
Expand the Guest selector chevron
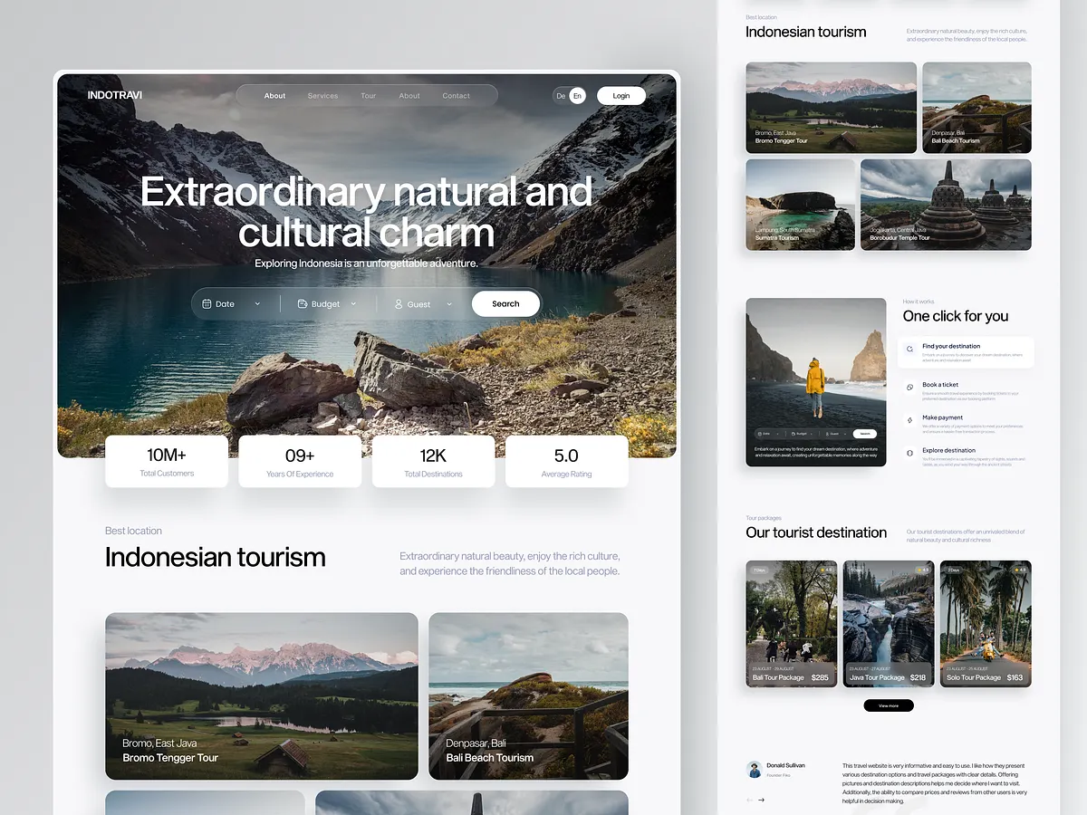pos(448,303)
